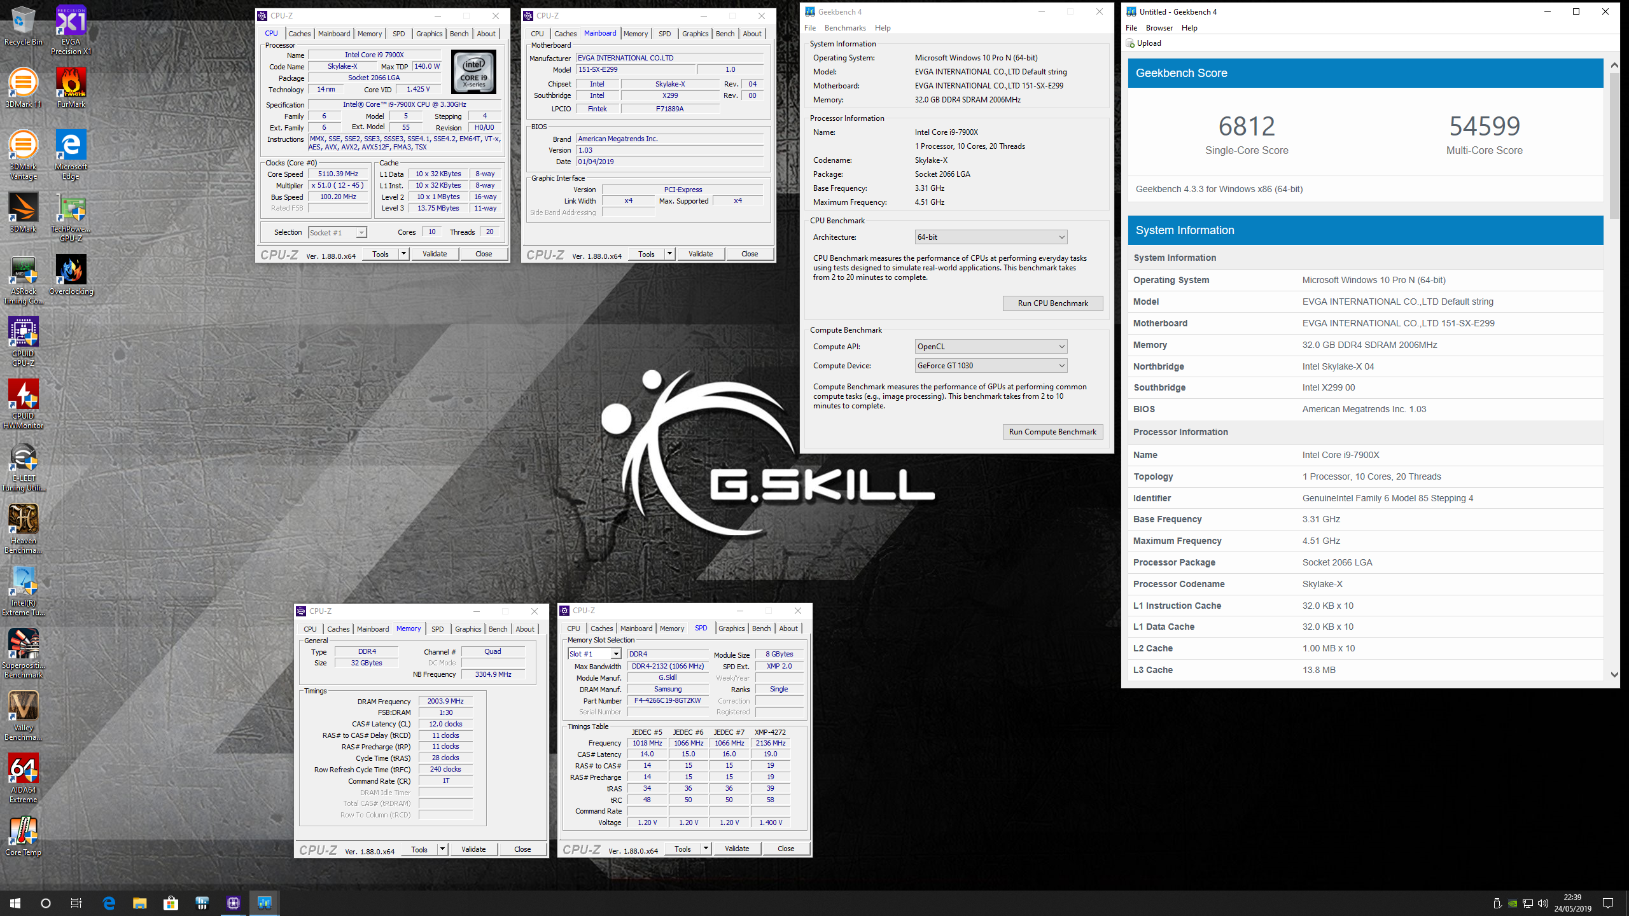Launch Valley Benchmark shortcut
Image resolution: width=1629 pixels, height=916 pixels.
(23, 716)
